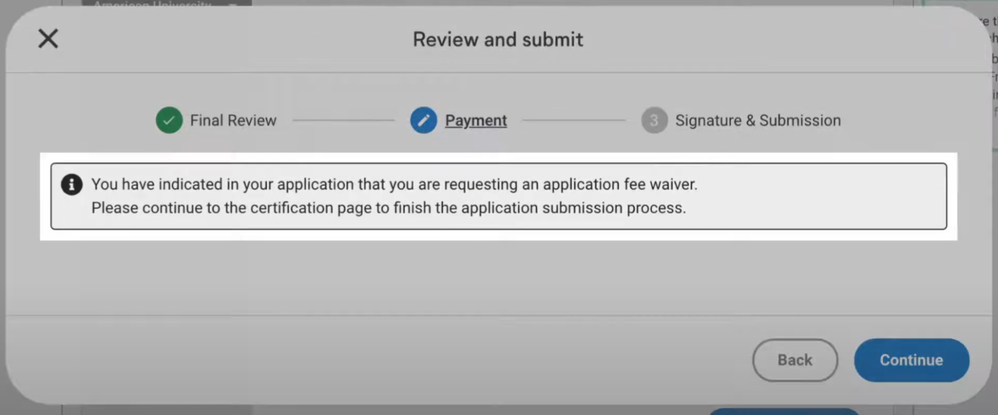The image size is (998, 415).
Task: Close the Review and submit dialog
Action: click(47, 38)
